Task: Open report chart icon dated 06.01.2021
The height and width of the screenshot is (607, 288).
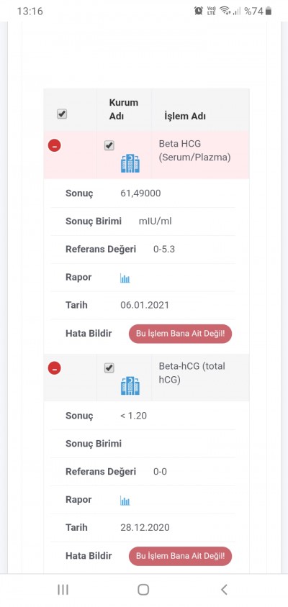Action: pyautogui.click(x=125, y=278)
